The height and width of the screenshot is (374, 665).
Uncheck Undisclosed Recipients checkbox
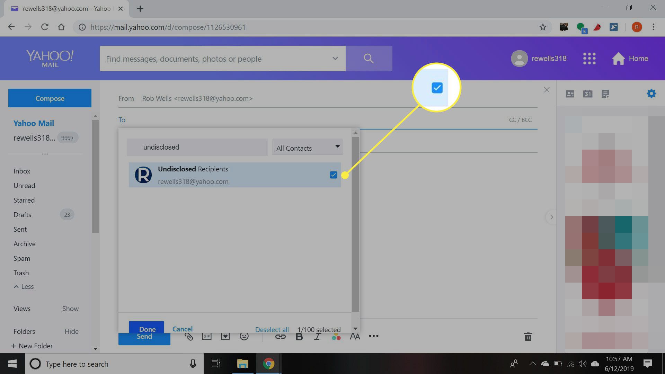pos(333,175)
